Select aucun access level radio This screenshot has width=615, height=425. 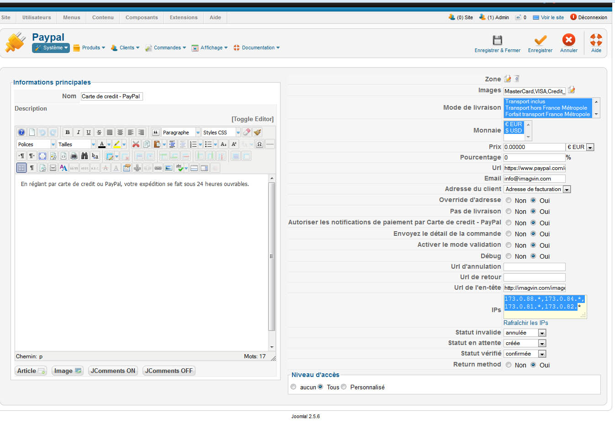tap(293, 387)
